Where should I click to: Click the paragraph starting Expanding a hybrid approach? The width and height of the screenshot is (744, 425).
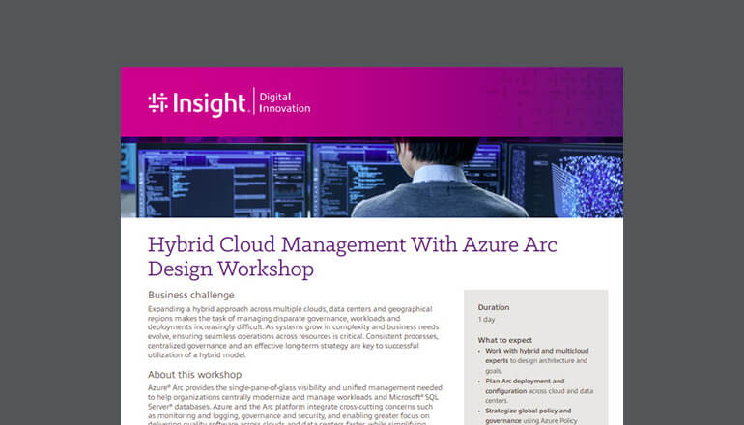tap(293, 332)
